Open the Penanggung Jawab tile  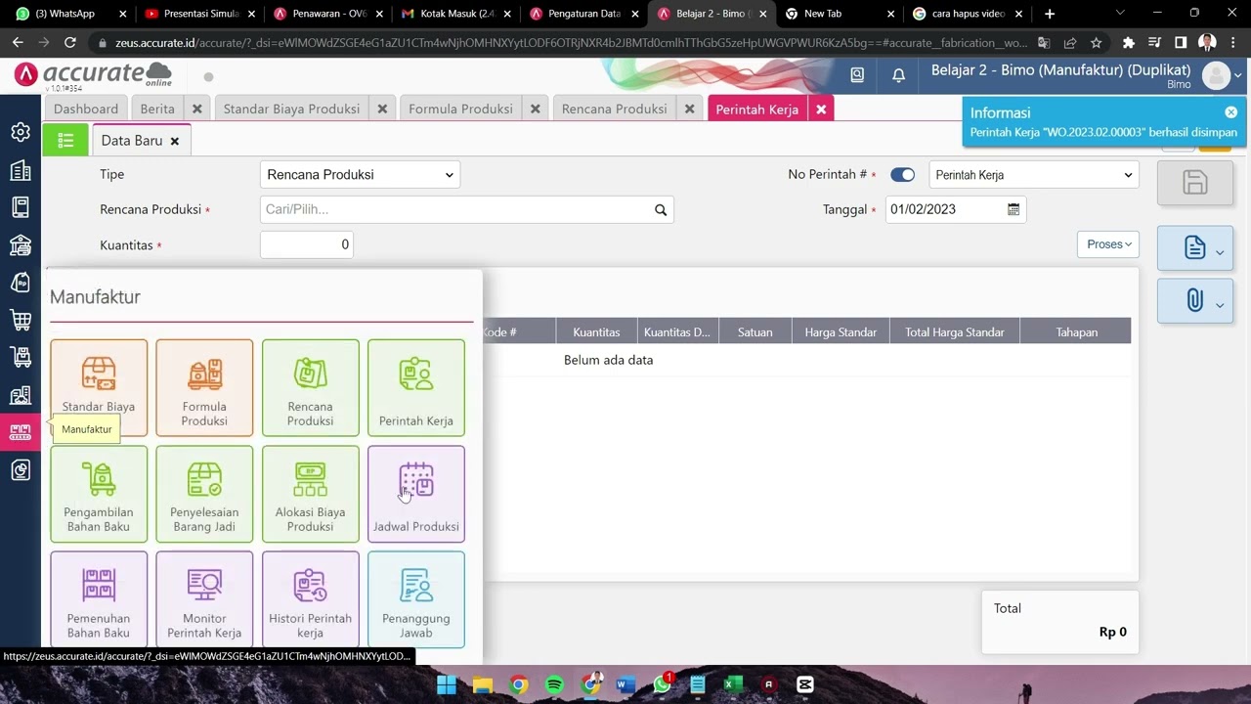pyautogui.click(x=415, y=599)
